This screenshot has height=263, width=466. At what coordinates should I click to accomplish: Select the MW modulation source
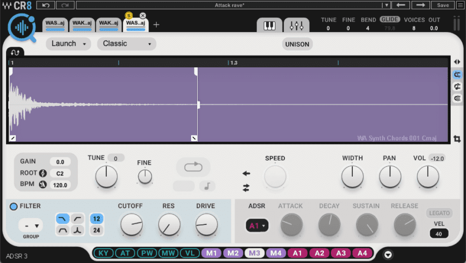tap(169, 253)
